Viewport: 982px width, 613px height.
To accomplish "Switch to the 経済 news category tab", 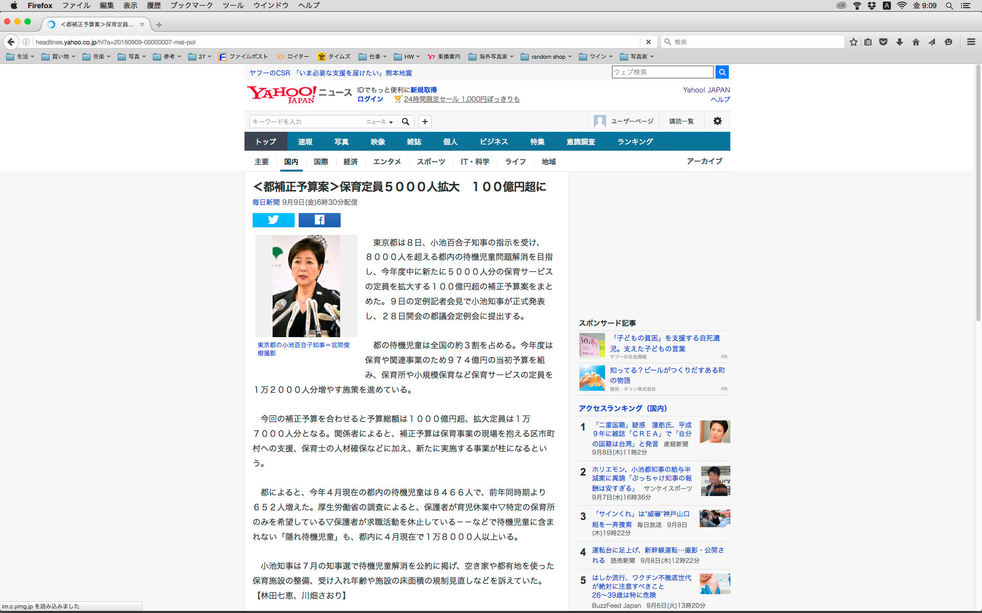I will (350, 161).
